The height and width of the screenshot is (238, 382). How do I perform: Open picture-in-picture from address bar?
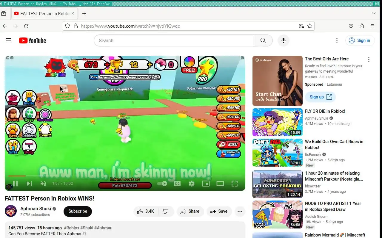point(301,26)
